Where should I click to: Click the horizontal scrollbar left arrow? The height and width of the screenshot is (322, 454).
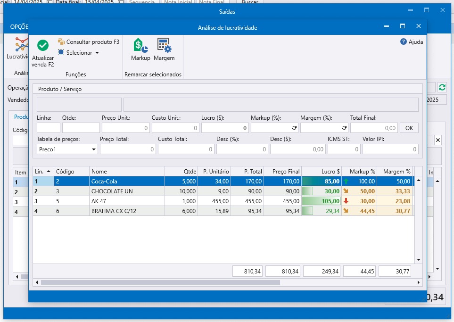36,282
